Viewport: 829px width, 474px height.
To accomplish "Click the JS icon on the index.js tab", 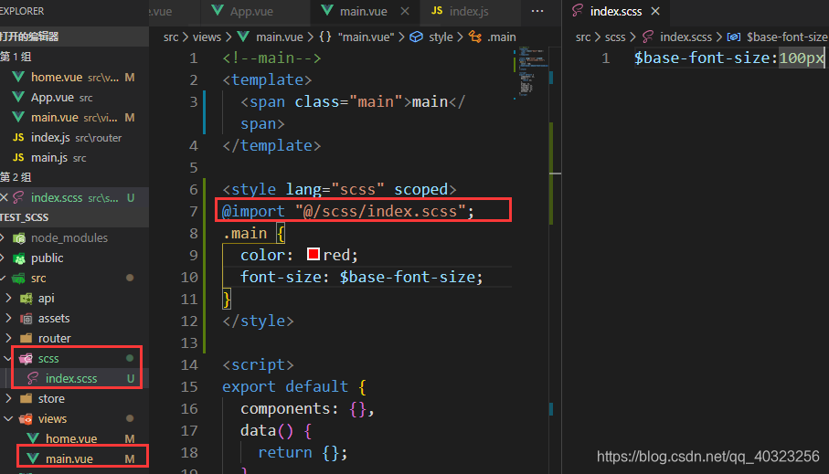I will click(437, 11).
